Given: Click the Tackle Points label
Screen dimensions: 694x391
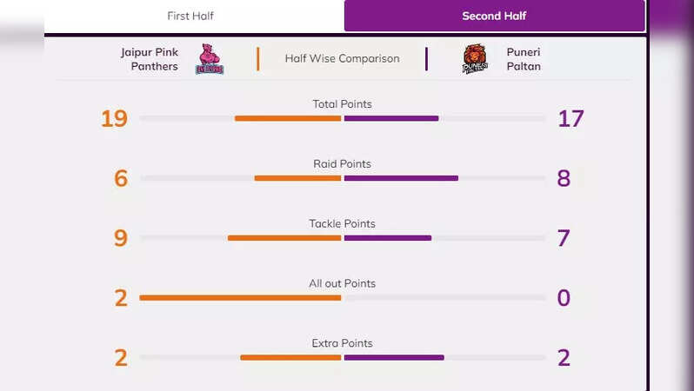Looking at the screenshot, I should point(342,223).
